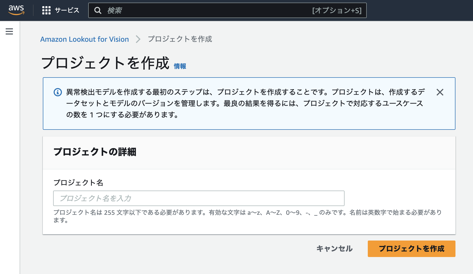Open the services grid icon
The width and height of the screenshot is (473, 274).
[x=46, y=10]
